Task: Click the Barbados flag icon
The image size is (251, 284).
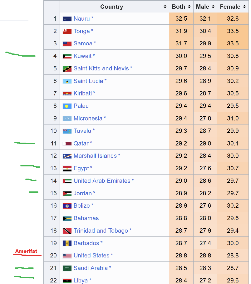Action: (x=67, y=243)
